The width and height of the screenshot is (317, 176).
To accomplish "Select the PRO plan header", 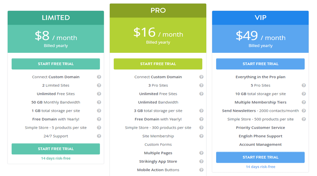I will pyautogui.click(x=158, y=10).
